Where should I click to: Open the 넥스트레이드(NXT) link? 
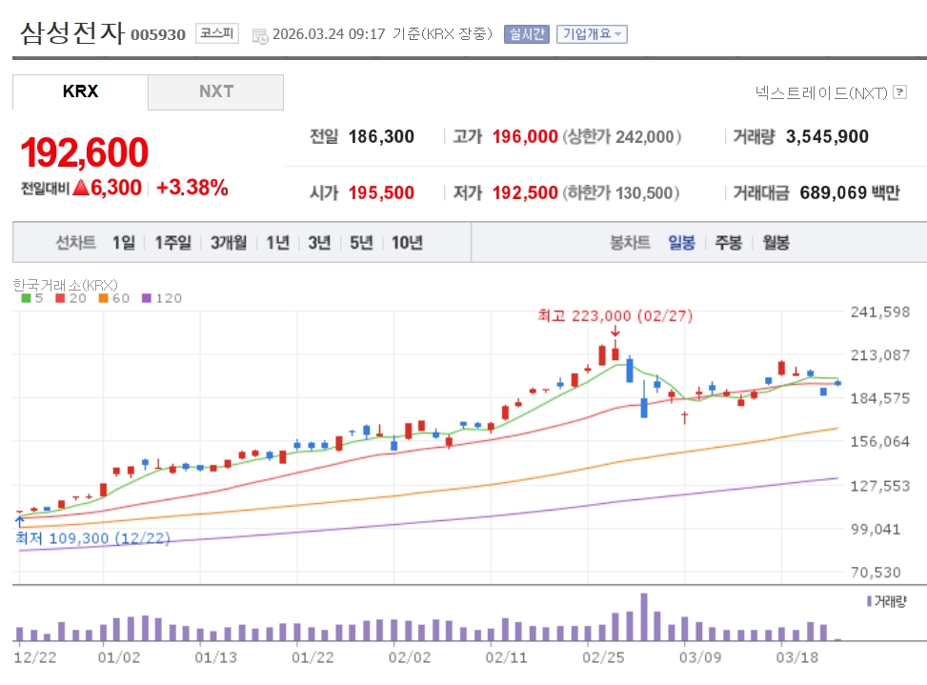[x=820, y=92]
